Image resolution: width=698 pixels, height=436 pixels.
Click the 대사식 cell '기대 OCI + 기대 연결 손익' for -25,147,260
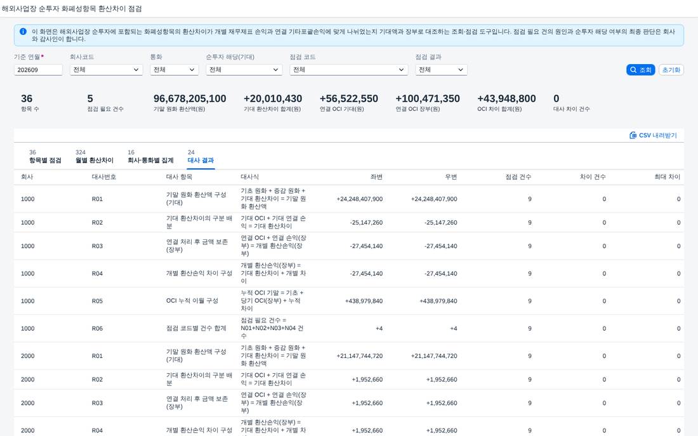pyautogui.click(x=273, y=222)
